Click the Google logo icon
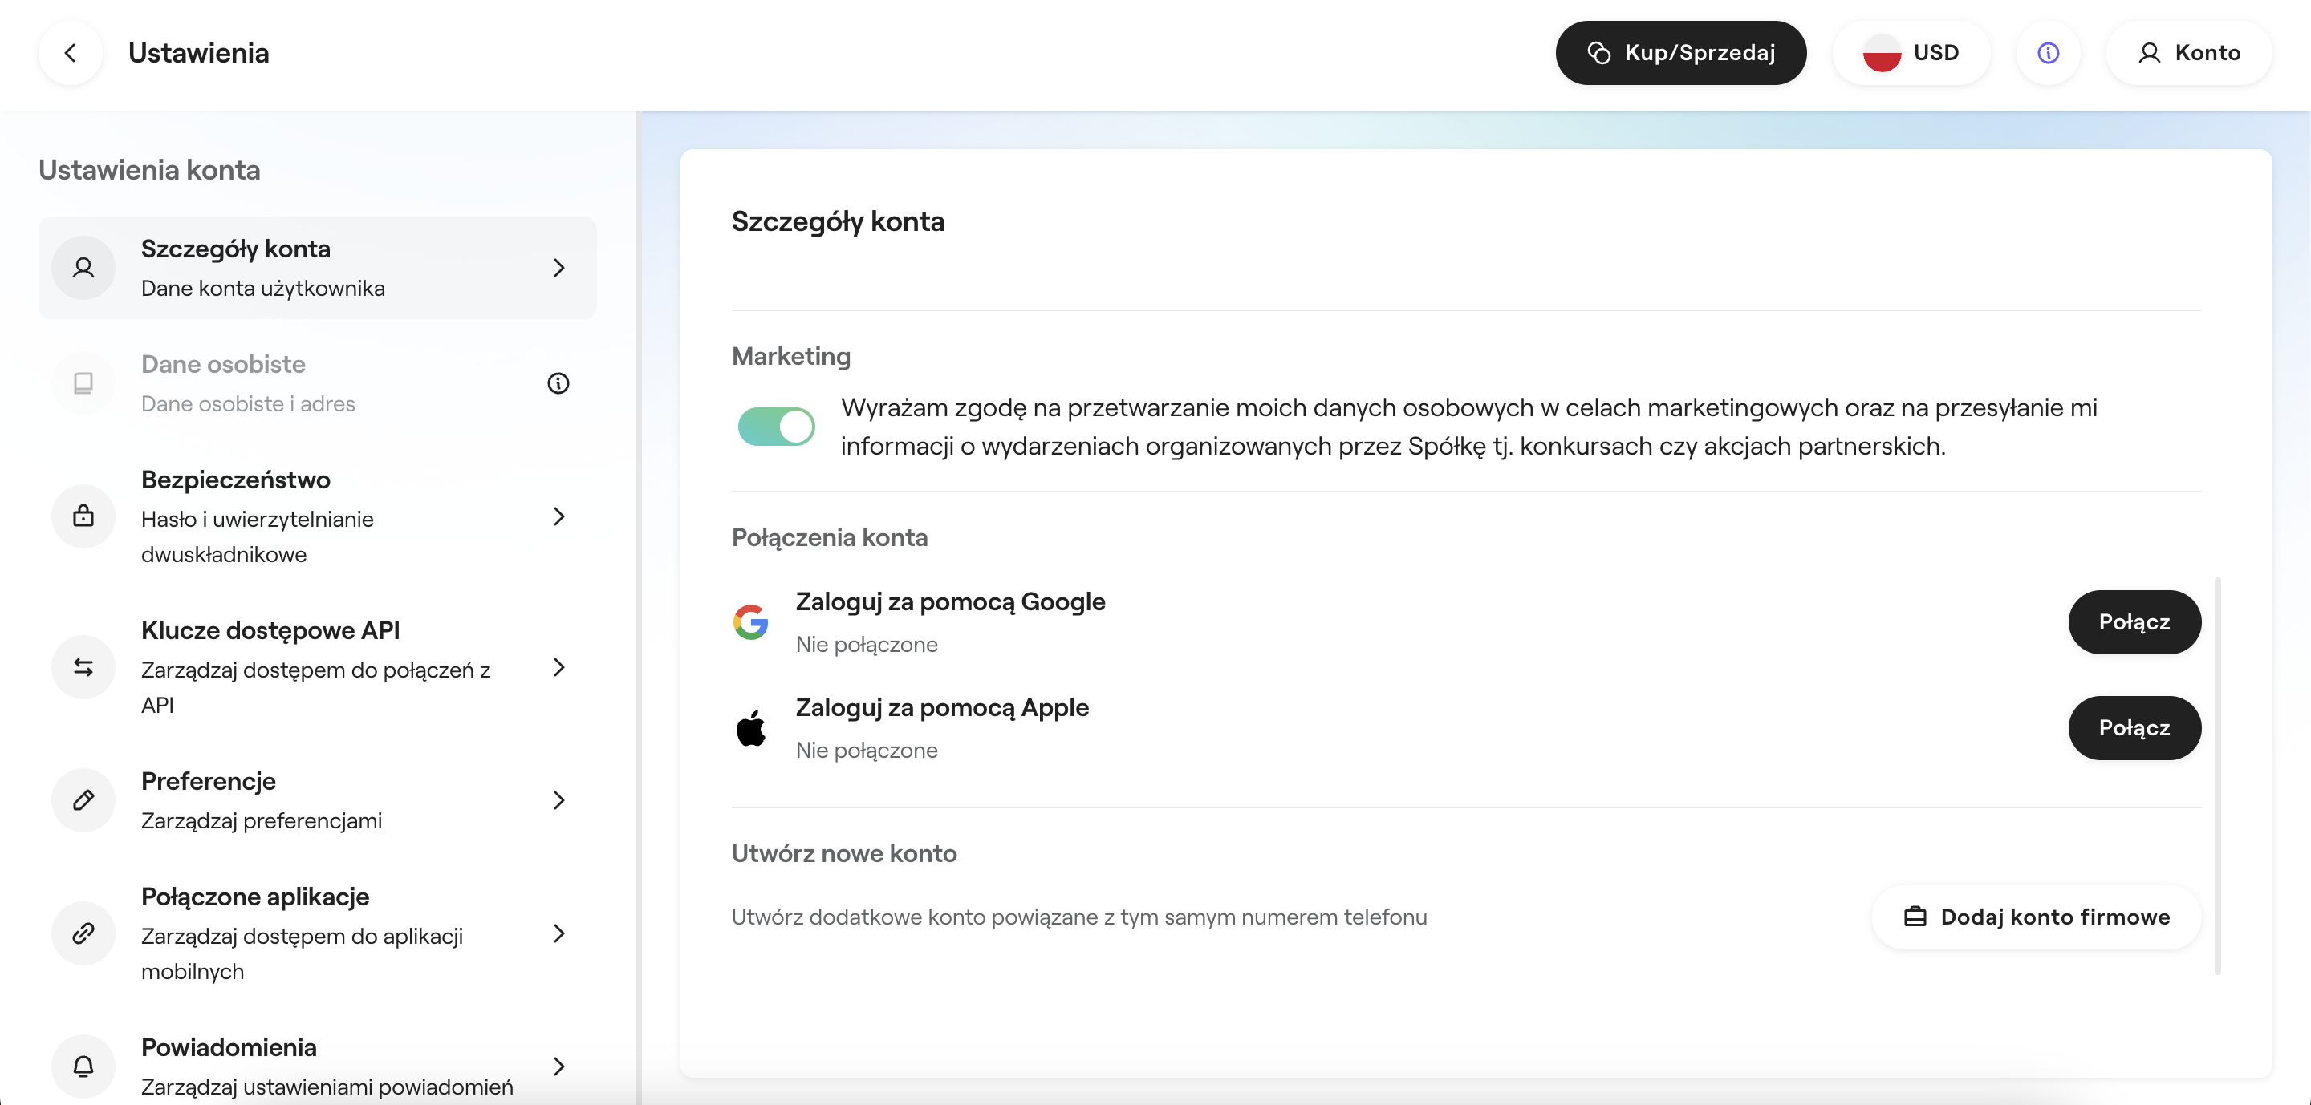 click(x=751, y=622)
